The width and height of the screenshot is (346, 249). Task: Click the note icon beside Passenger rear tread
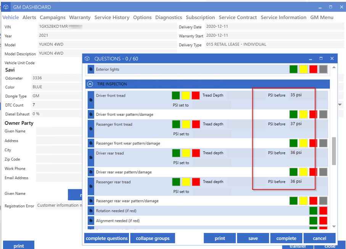(91, 186)
